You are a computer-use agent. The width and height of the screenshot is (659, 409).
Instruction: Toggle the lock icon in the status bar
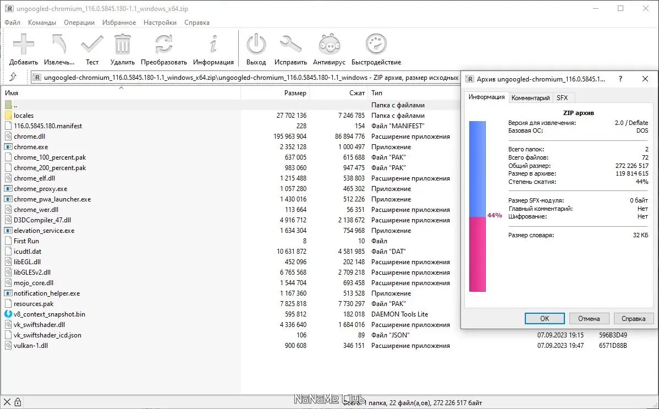(x=18, y=401)
